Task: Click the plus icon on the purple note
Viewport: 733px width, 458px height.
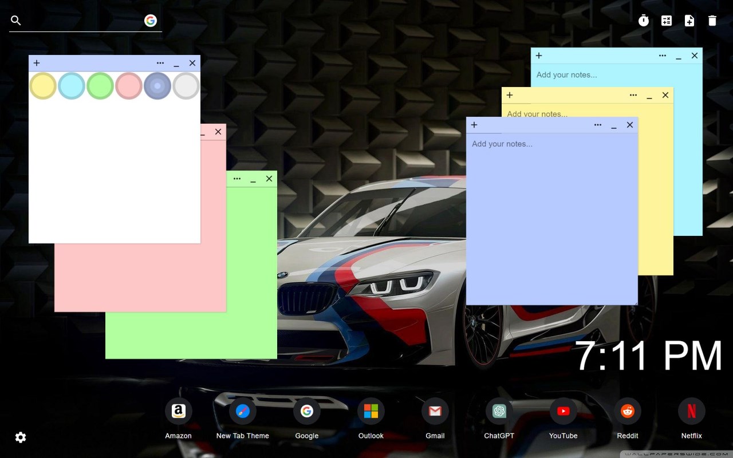Action: tap(474, 125)
